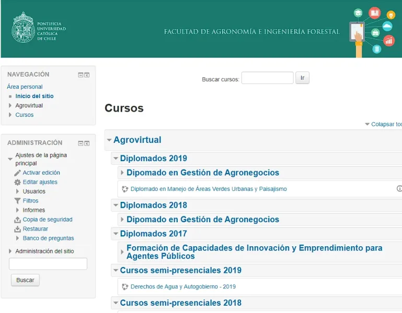Click course icon for Derechos de Agua y Autogobierno
This screenshot has width=402, height=313.
click(125, 287)
